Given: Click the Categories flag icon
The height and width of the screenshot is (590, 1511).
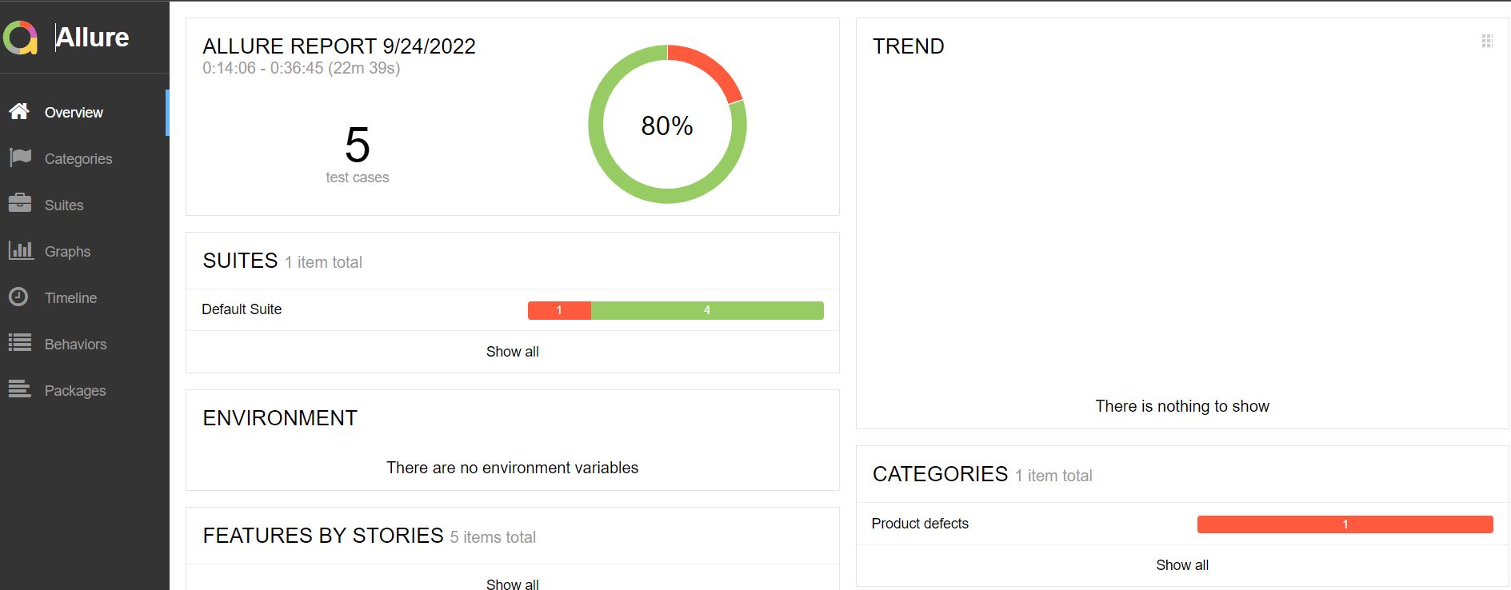Looking at the screenshot, I should [19, 158].
